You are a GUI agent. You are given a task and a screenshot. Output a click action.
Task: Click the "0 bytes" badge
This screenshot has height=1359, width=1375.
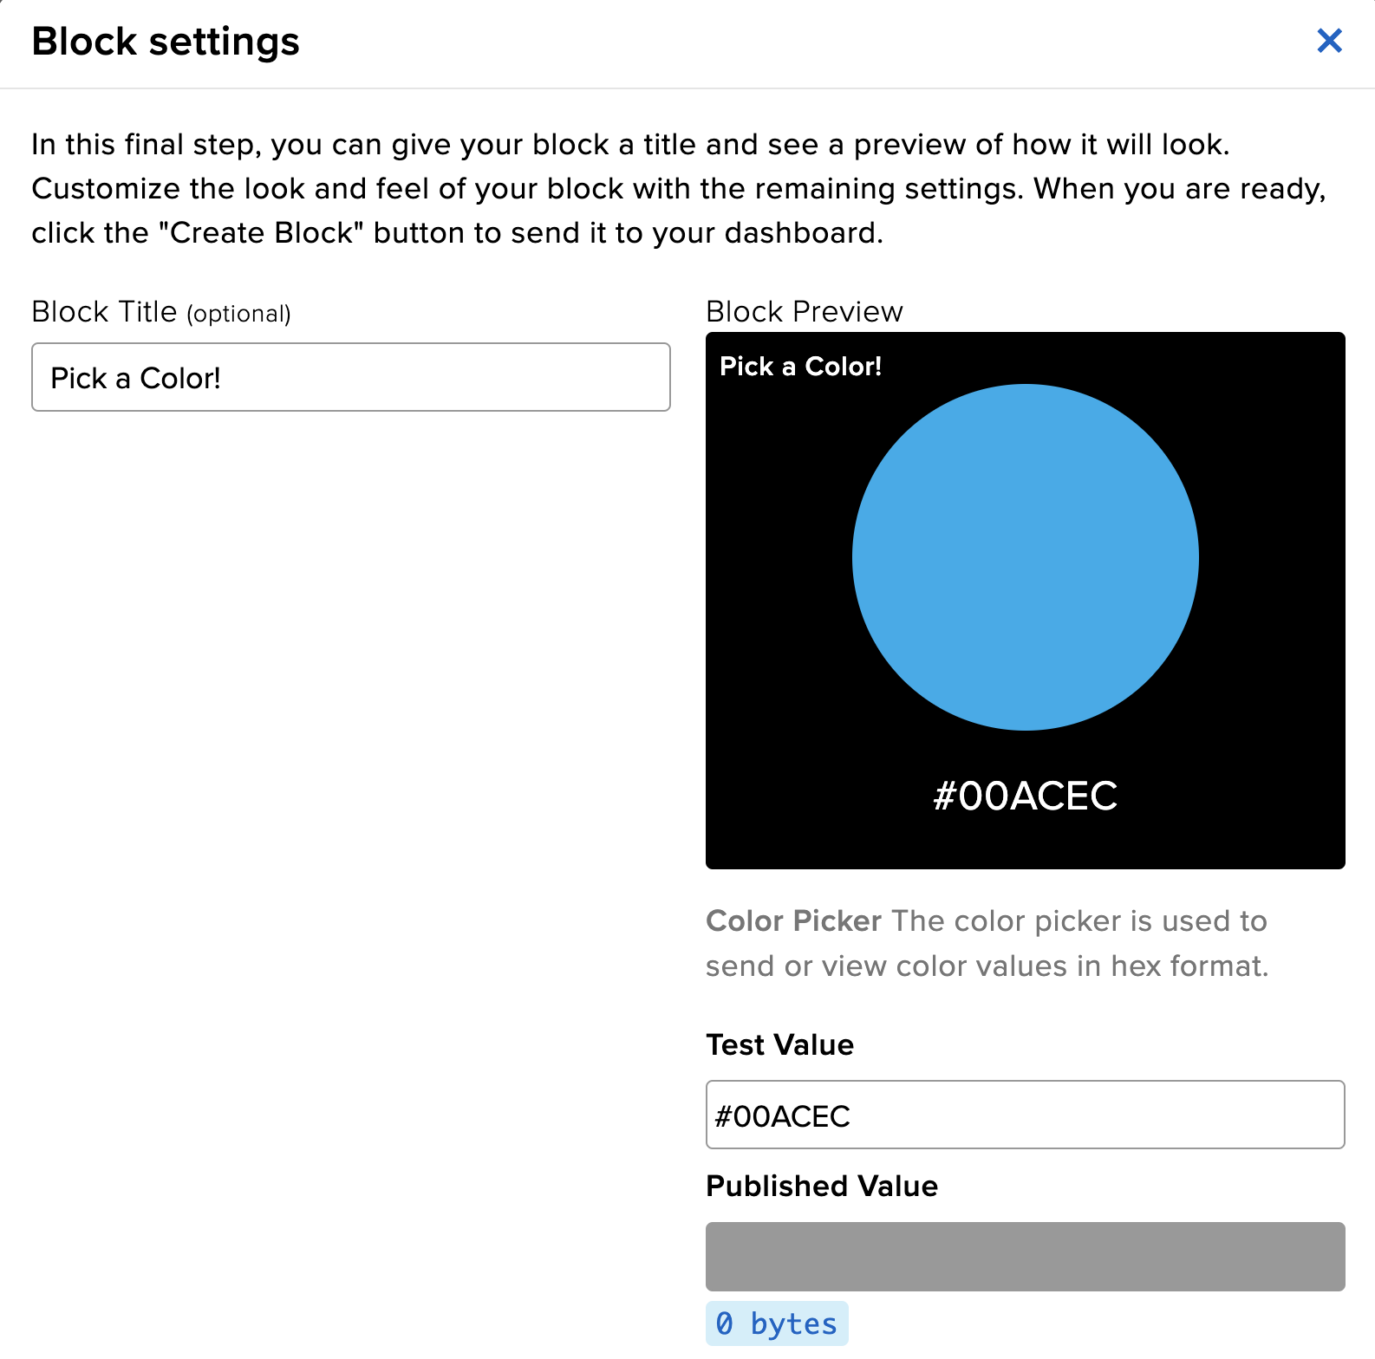click(x=777, y=1323)
